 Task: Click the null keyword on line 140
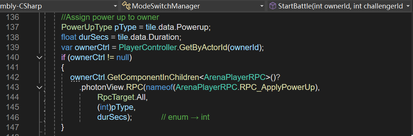[123, 57]
